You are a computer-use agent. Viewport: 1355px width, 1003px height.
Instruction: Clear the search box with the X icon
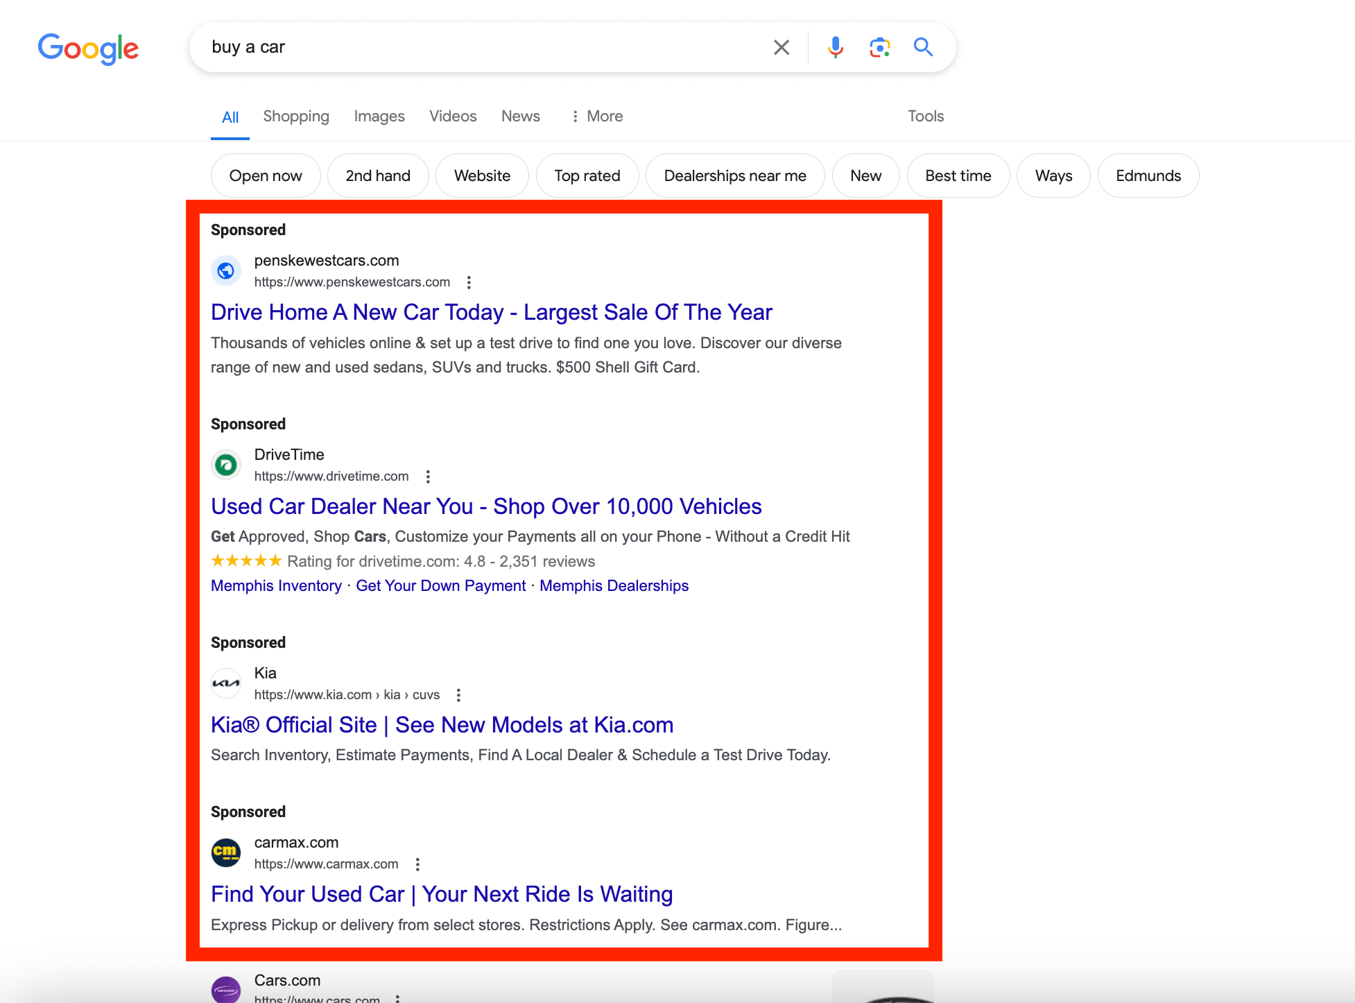pos(782,47)
